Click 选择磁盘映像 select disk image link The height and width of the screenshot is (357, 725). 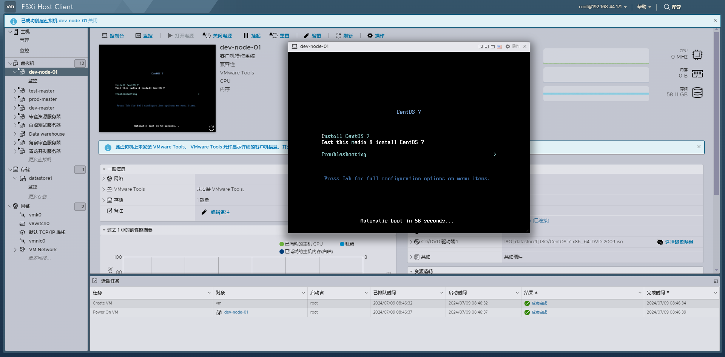679,242
